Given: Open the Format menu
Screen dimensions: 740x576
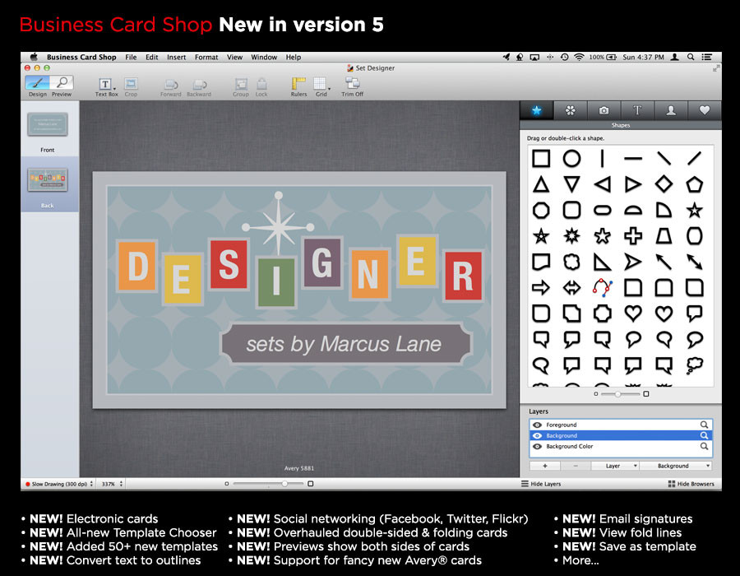Looking at the screenshot, I should click(206, 57).
